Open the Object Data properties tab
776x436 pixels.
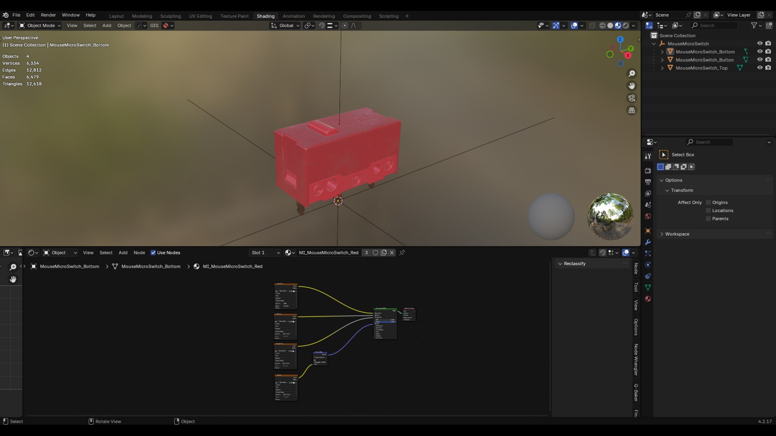point(648,287)
